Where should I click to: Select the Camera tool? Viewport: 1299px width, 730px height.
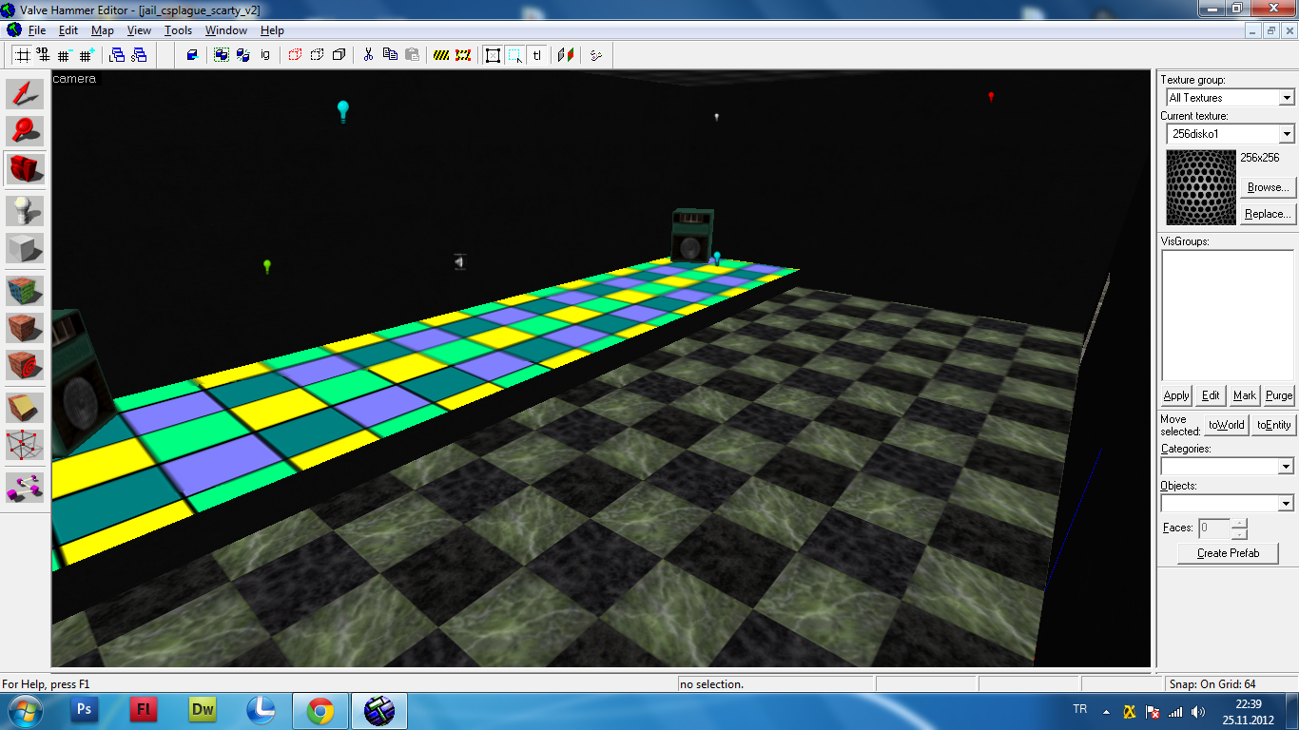click(x=25, y=169)
